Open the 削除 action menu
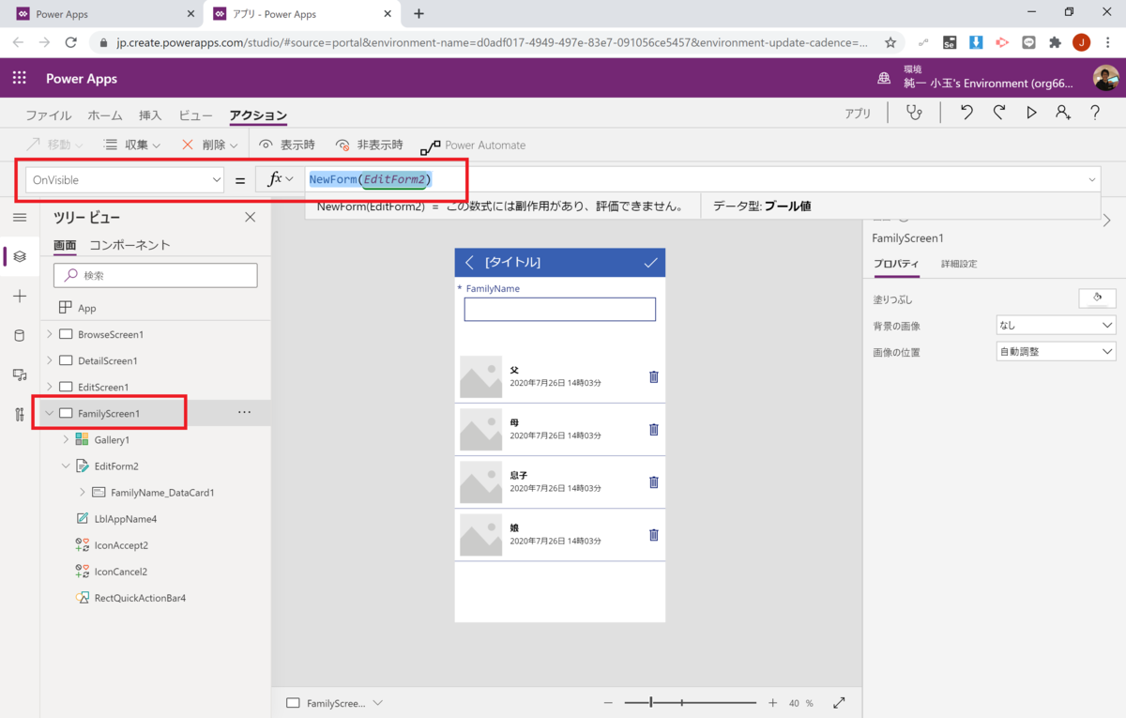 211,145
